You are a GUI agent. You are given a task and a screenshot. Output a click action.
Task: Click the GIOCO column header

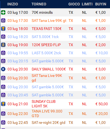click(74, 4)
